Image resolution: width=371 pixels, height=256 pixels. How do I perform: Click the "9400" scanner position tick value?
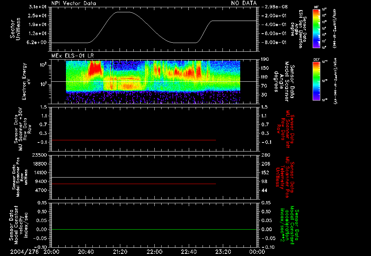[x=41, y=182]
